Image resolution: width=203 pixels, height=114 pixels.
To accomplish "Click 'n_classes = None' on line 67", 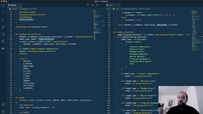I will point(133,20).
